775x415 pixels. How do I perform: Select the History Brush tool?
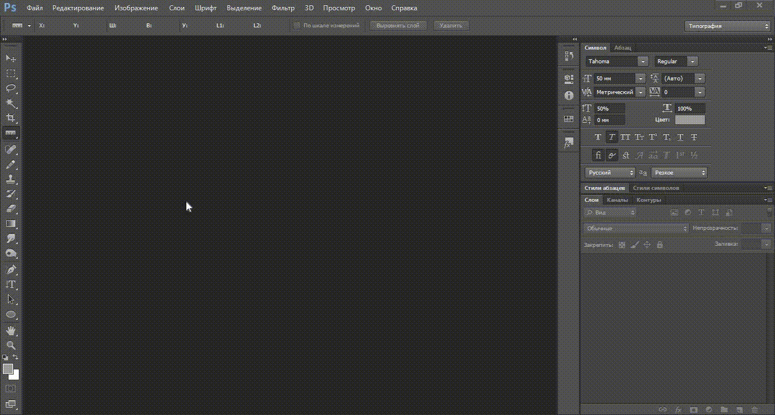pos(11,194)
